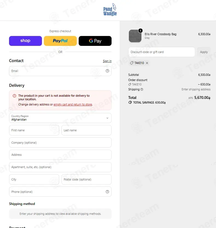Screen dimensions: 216x228
Task: Focus the Email input field
Action: tap(60, 71)
